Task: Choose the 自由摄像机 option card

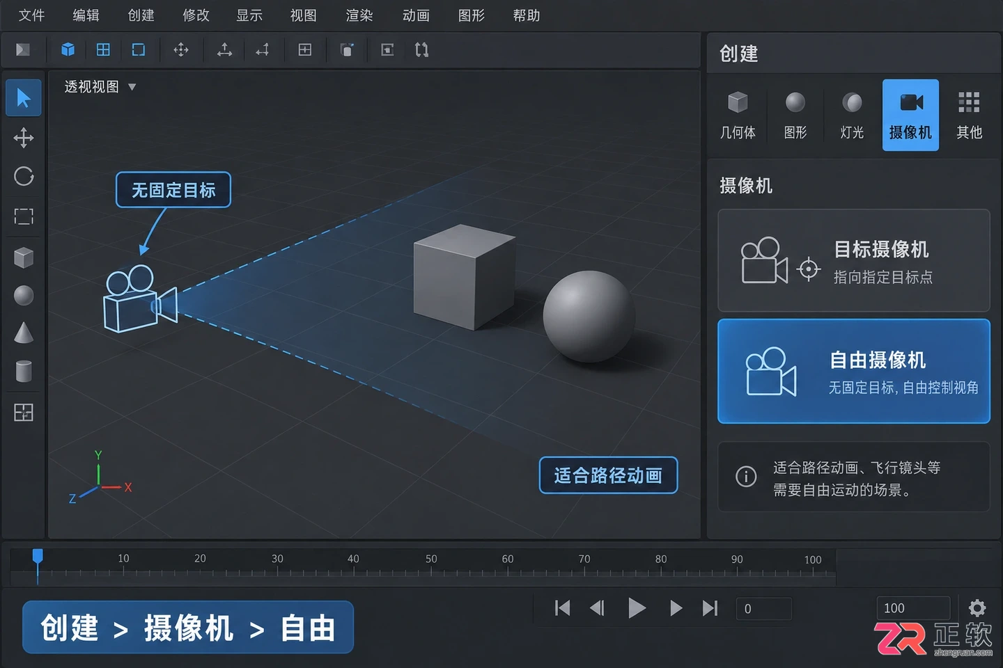Action: [x=854, y=372]
